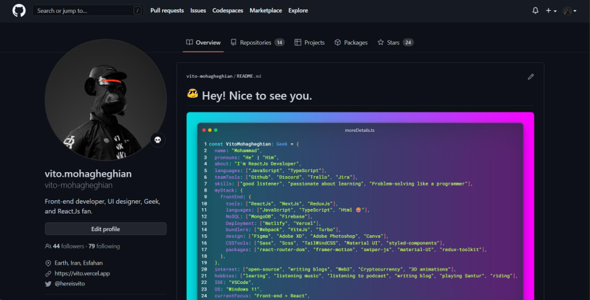The image size is (590, 300).
Task: Click the Stars star icon
Action: [381, 42]
